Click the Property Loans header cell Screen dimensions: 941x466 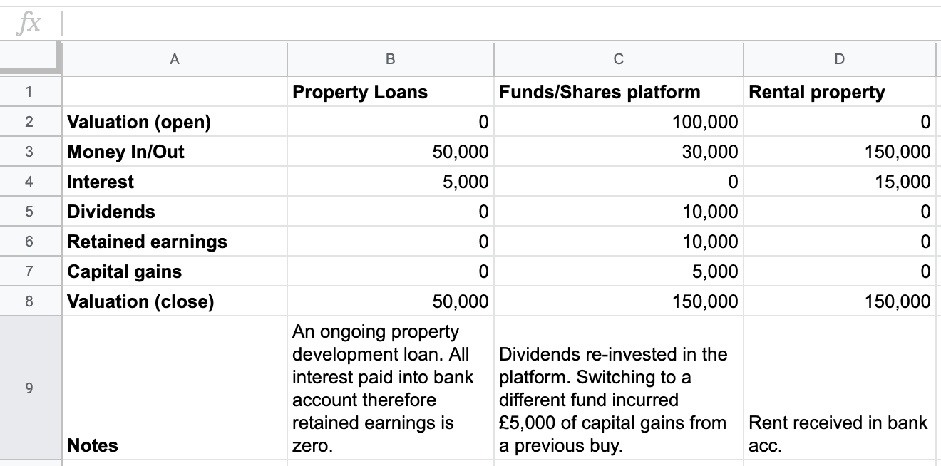(390, 92)
